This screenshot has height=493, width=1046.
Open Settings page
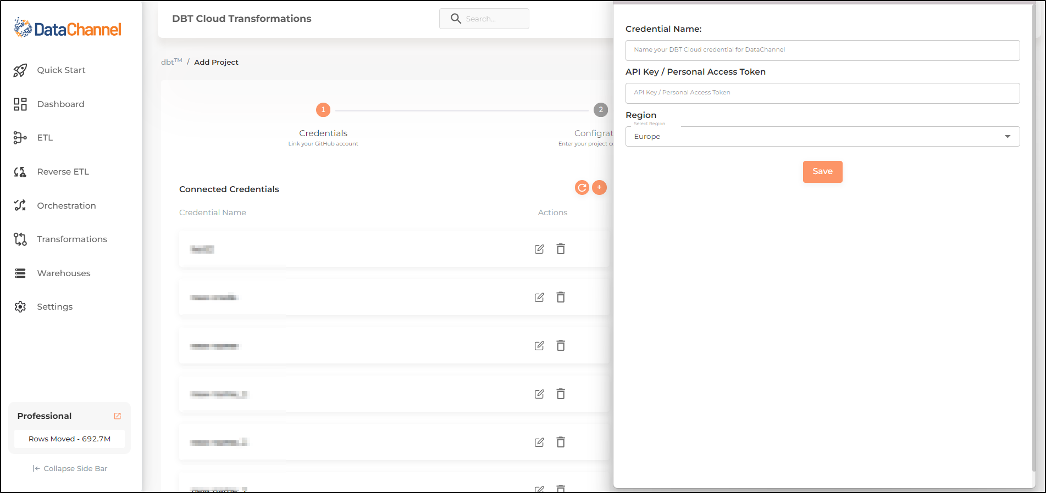point(54,307)
